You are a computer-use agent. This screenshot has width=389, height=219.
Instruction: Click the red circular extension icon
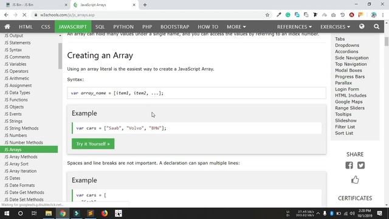(x=351, y=15)
